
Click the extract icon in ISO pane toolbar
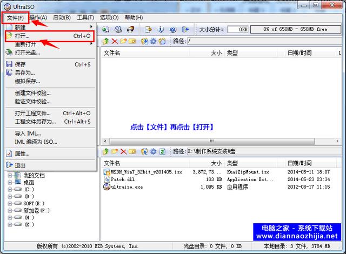[x=144, y=41]
